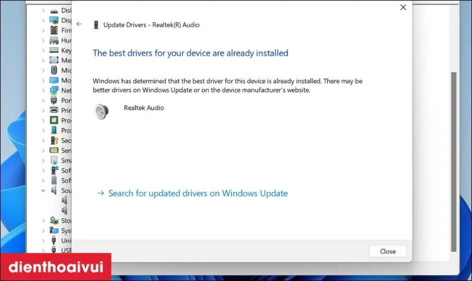Select the Storage controllers icon
Screen dimensions: 472x281
point(54,220)
